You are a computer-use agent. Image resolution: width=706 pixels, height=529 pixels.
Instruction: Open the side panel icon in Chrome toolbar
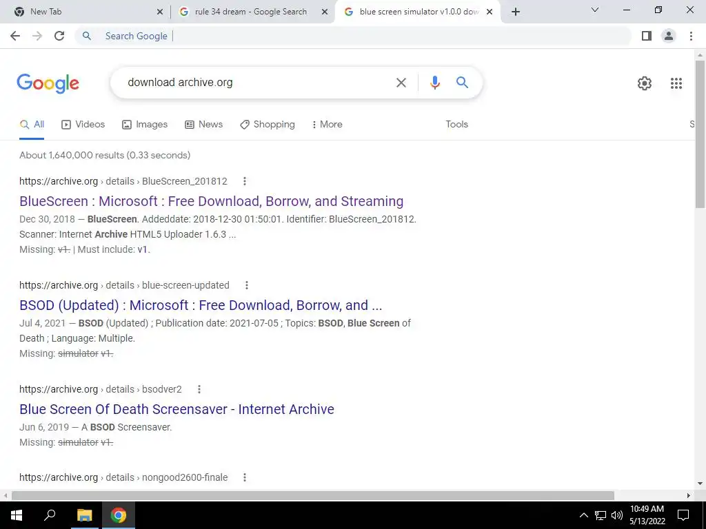[x=647, y=36]
